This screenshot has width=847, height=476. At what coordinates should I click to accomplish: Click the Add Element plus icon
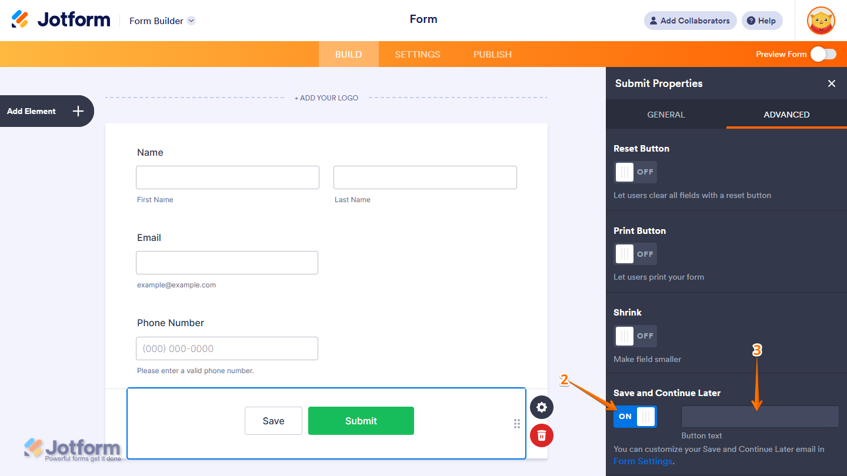(x=77, y=111)
